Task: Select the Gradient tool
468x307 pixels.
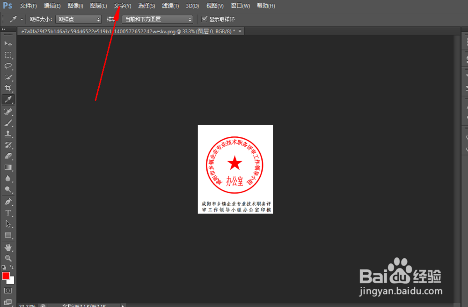Action: (8, 167)
